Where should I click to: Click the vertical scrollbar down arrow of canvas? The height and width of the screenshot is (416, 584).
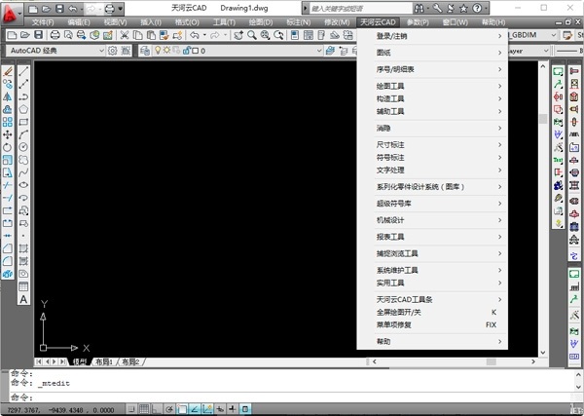pyautogui.click(x=543, y=353)
